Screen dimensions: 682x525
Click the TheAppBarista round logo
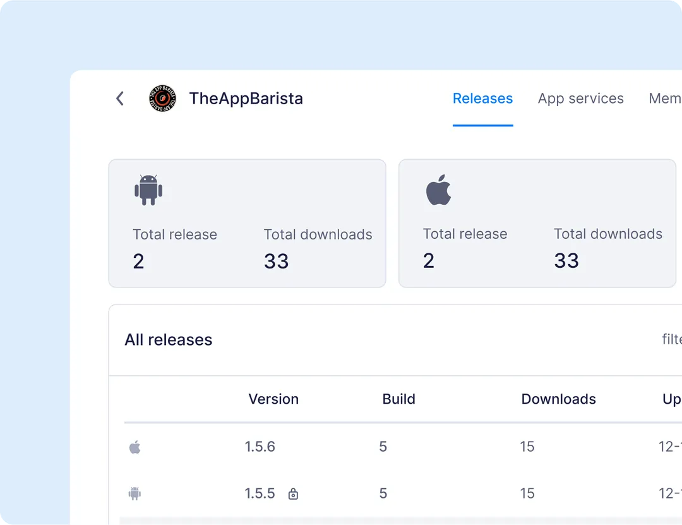163,99
